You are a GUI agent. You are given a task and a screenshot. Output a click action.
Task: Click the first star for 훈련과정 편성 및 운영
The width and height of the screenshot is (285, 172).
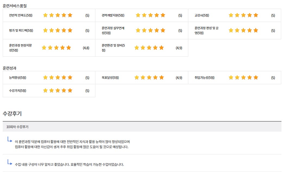tap(231, 30)
